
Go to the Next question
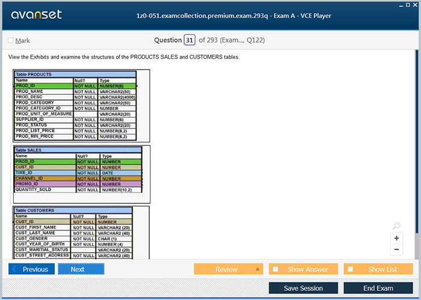81,269
